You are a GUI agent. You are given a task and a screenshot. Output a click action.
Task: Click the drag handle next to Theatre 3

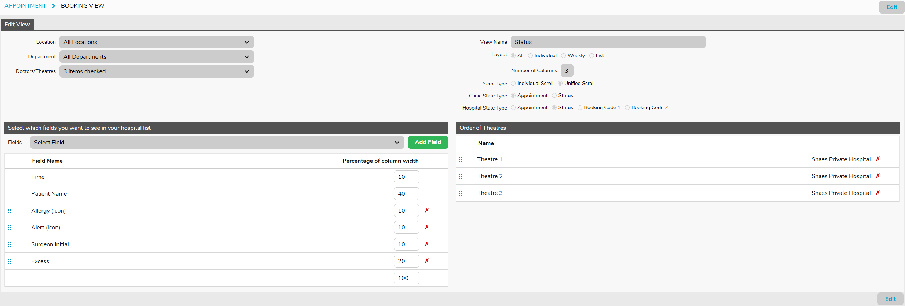[x=461, y=193]
